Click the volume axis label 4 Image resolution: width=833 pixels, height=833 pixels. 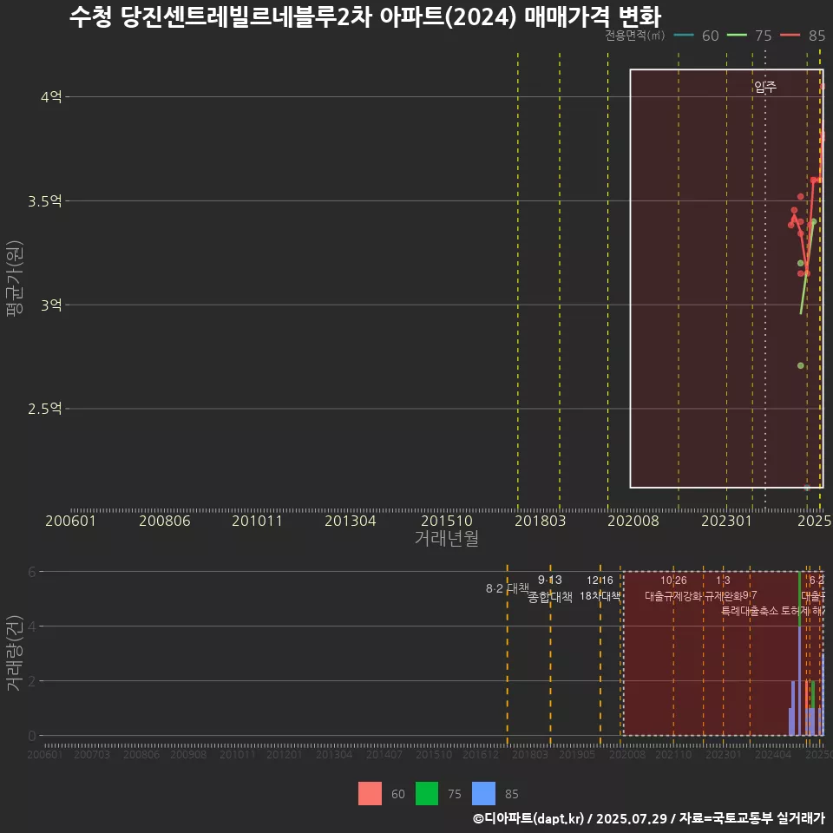(x=32, y=626)
